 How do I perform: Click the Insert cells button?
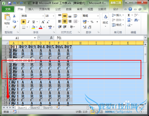click(x=118, y=15)
